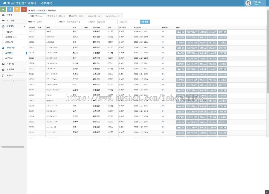Click the member ID cell '18316'
This screenshot has height=194, width=269.
coord(32,106)
